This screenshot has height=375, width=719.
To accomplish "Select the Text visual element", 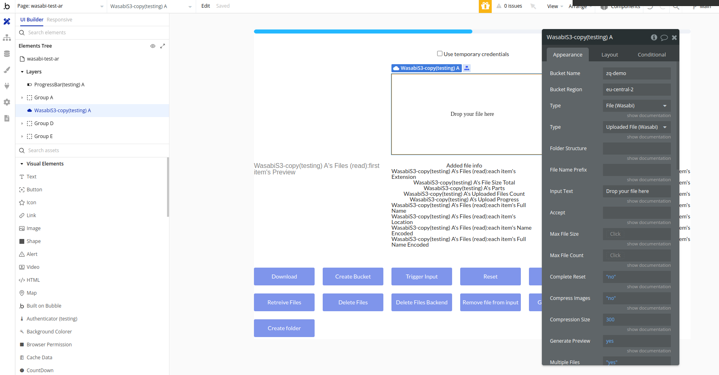I will point(32,177).
